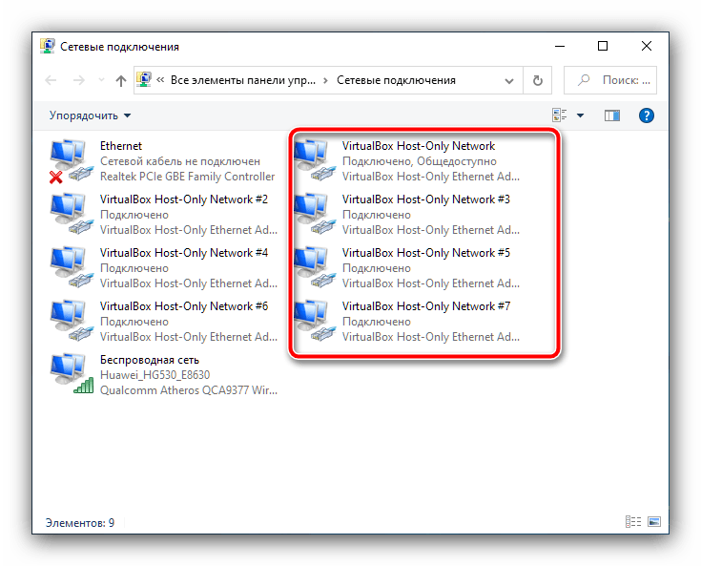Click Сетевые подключения breadcrumb
Viewport: 701px width, 566px height.
pos(396,80)
